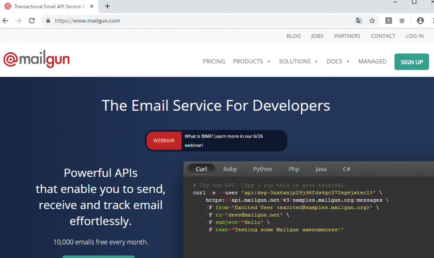Image resolution: width=434 pixels, height=258 pixels.
Task: Click inside the browser address bar
Action: click(170, 20)
